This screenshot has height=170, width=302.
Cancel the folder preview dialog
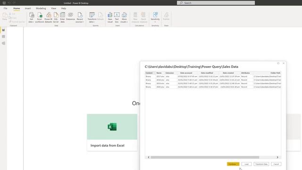(276, 164)
